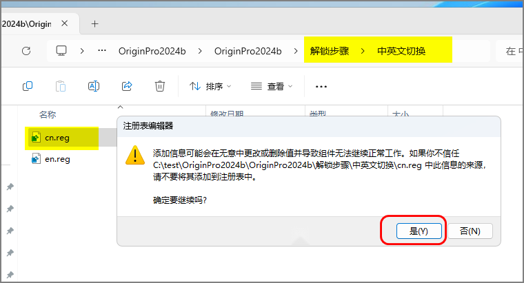Click the second OriginPro2024b breadcrumb
Viewport: 524px width, 283px height.
pos(248,51)
